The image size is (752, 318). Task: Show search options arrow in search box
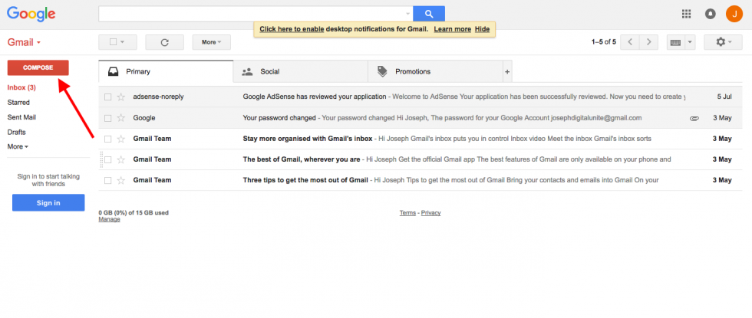(407, 14)
